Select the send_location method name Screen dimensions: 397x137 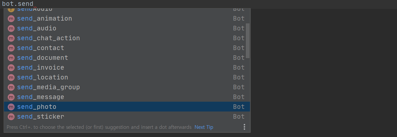point(43,77)
